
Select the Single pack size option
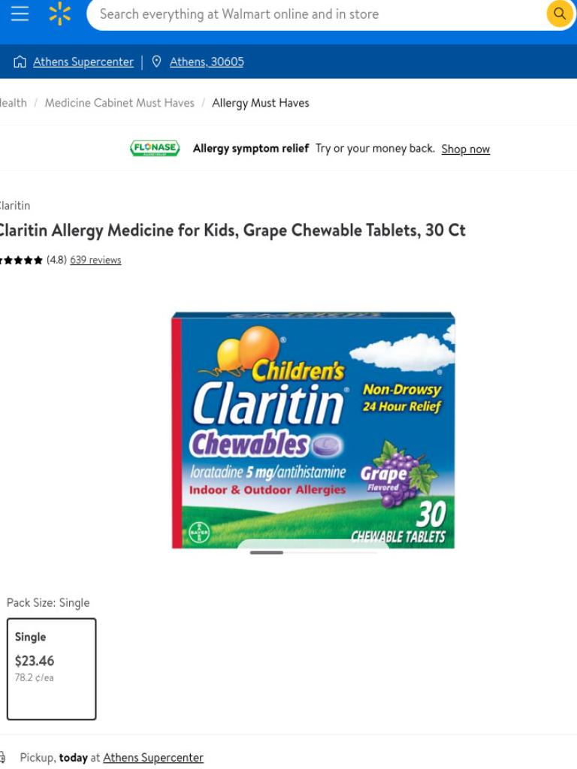tap(52, 669)
